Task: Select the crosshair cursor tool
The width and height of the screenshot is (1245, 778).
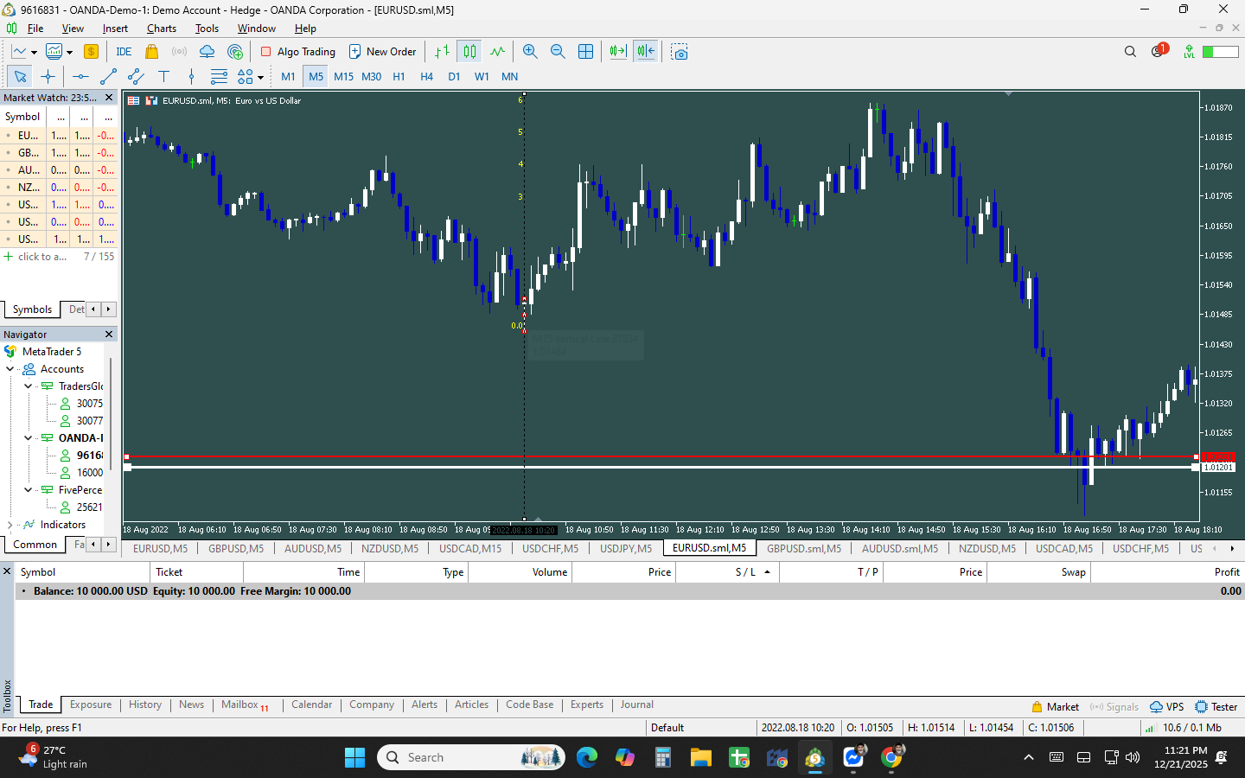Action: pos(48,77)
